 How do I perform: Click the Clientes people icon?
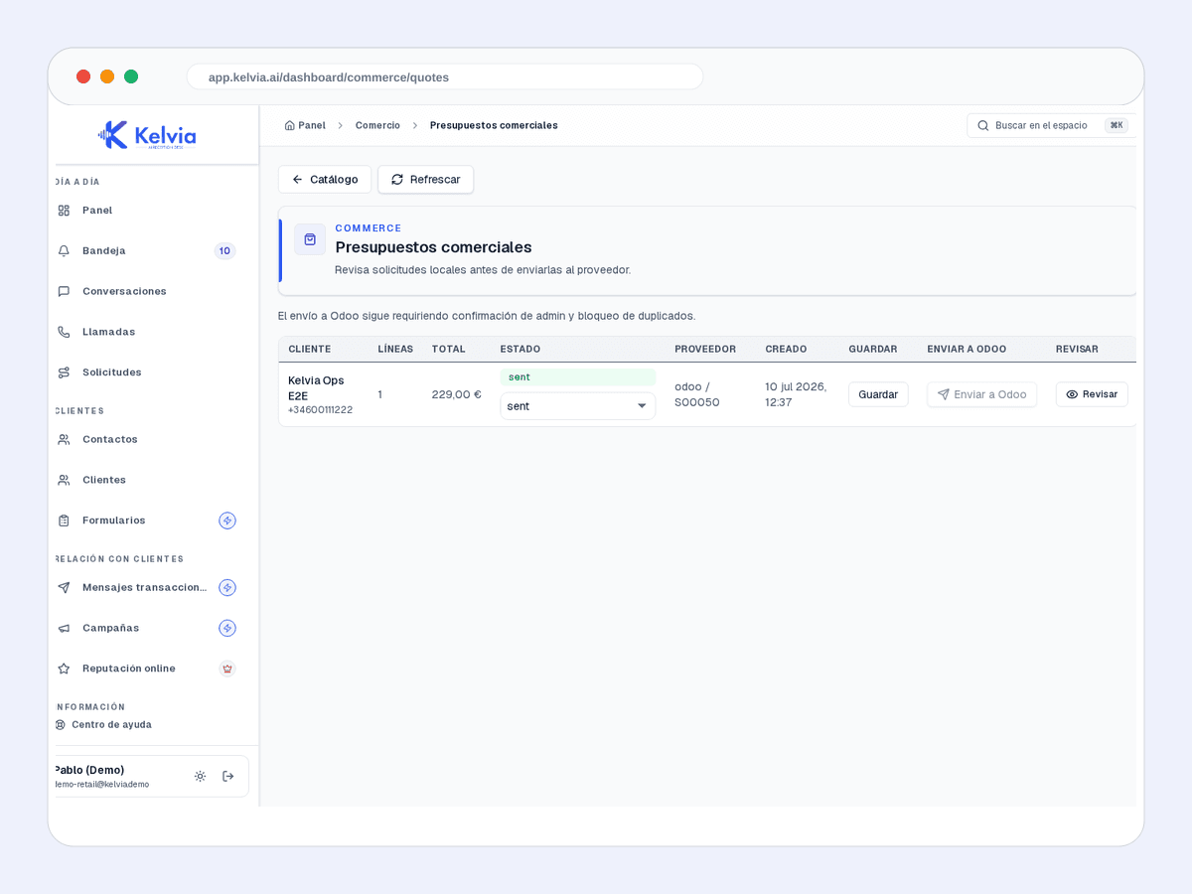[x=64, y=480]
